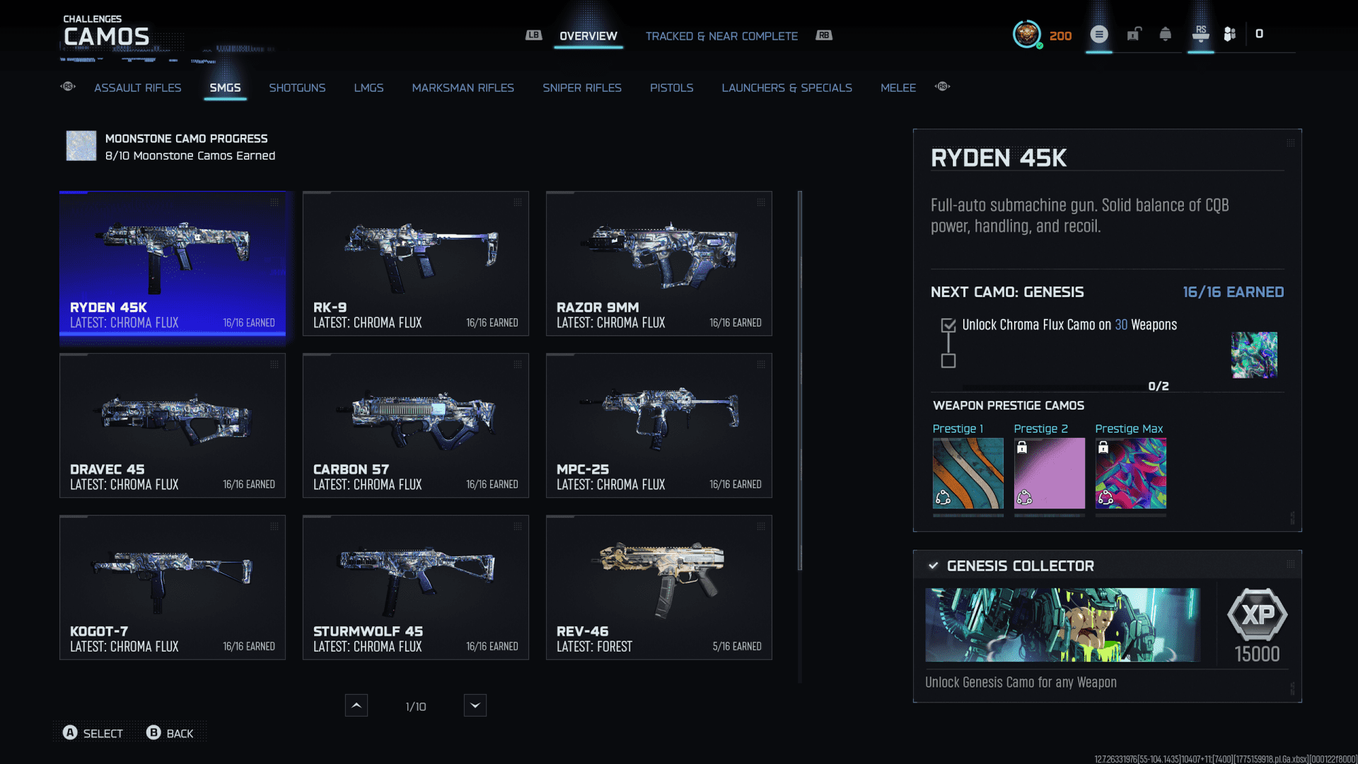Click the unlocked padlock icon
Viewport: 1358px width, 764px height.
[1134, 34]
